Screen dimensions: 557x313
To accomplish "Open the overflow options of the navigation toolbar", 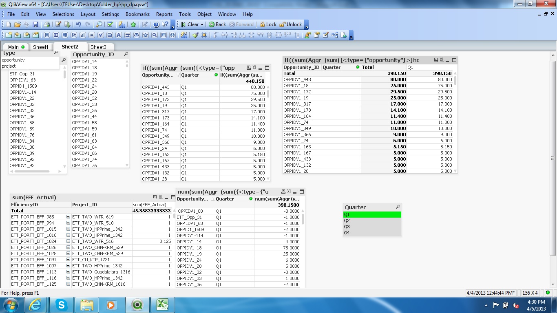I will click(306, 26).
